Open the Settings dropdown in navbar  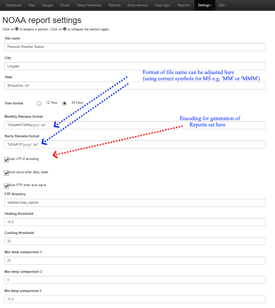pyautogui.click(x=205, y=5)
